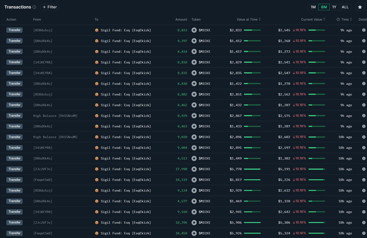367x238 pixels.
Task: Open details icon for the 8,823 row
Action: 364,30
